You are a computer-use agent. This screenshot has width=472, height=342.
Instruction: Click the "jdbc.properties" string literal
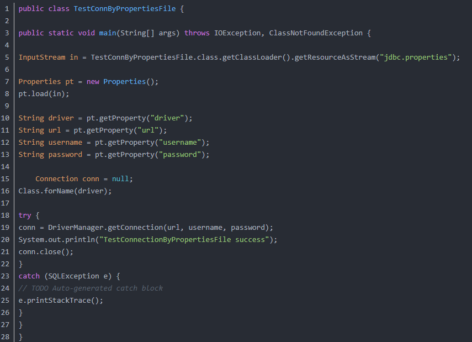click(x=416, y=57)
